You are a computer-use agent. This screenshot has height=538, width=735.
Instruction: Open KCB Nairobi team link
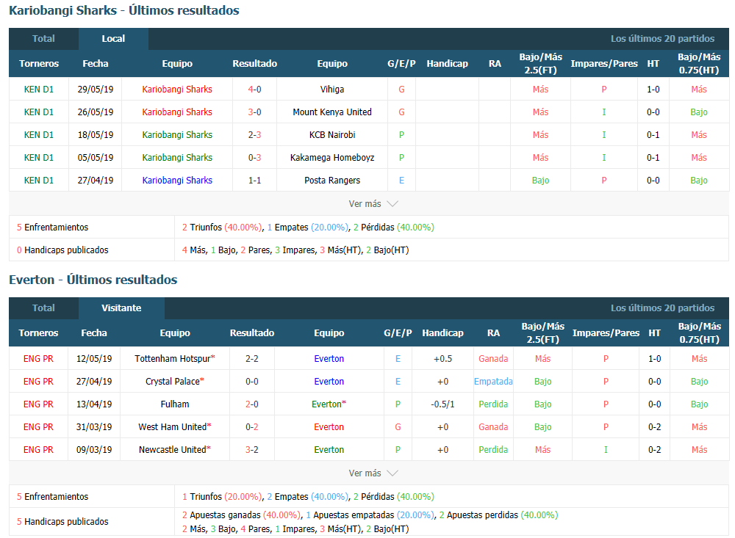332,135
